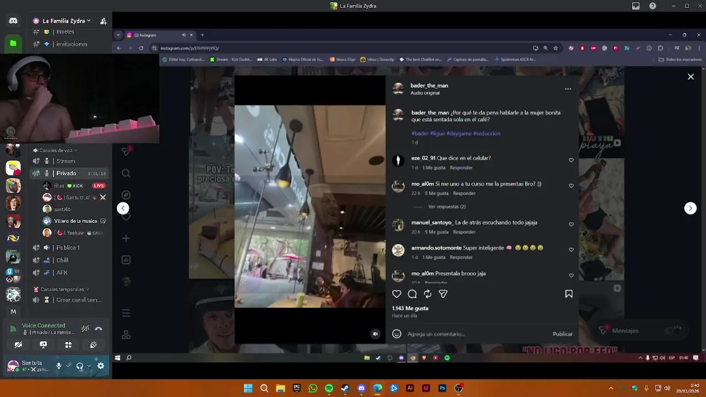Open Instagram create plus icon
Screen dimensions: 706x397
coord(126,238)
